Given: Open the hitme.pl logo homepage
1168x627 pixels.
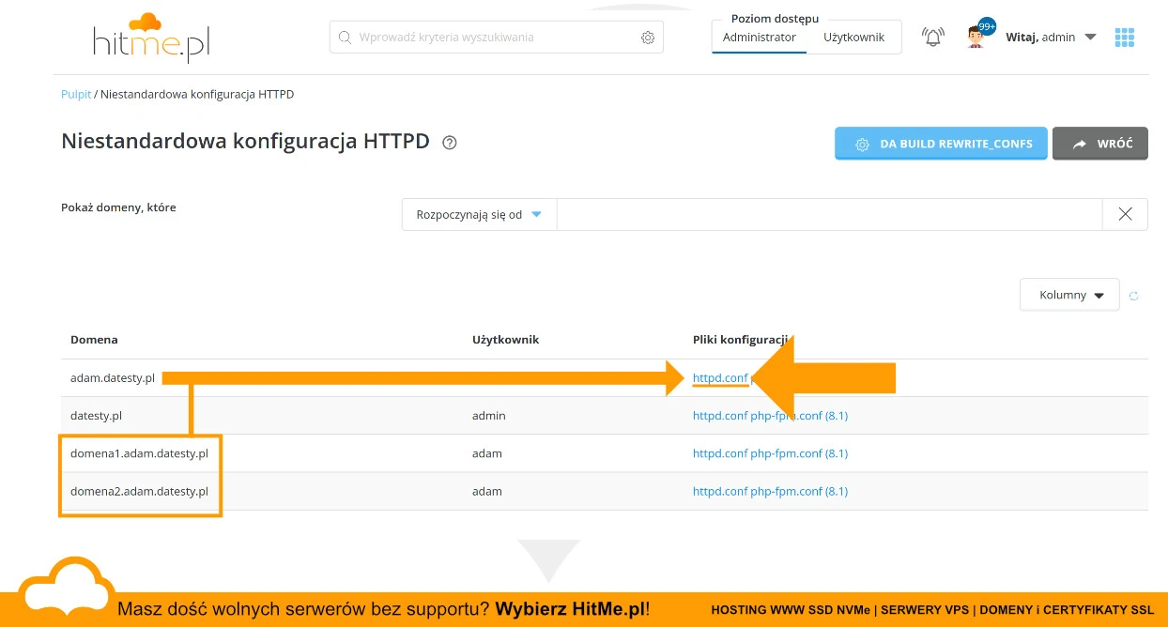Looking at the screenshot, I should (x=152, y=38).
